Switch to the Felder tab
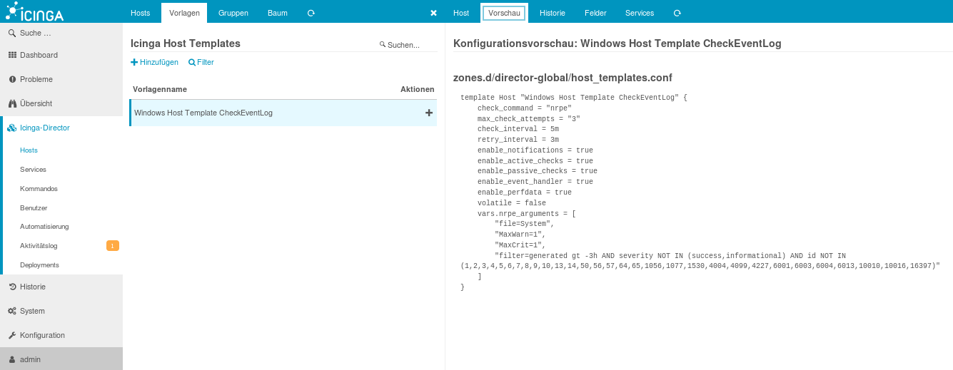This screenshot has width=953, height=370. 595,13
